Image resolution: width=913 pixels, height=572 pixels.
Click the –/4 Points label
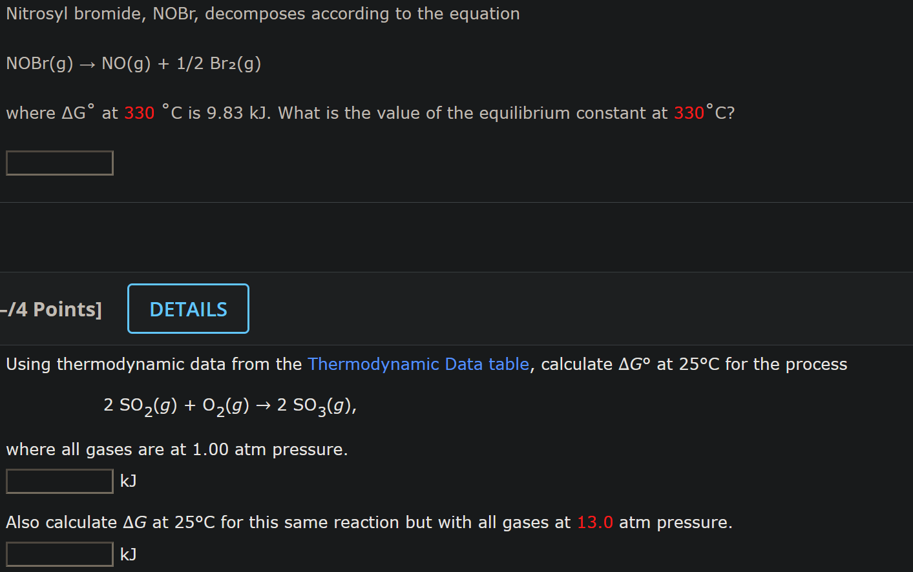(x=50, y=309)
